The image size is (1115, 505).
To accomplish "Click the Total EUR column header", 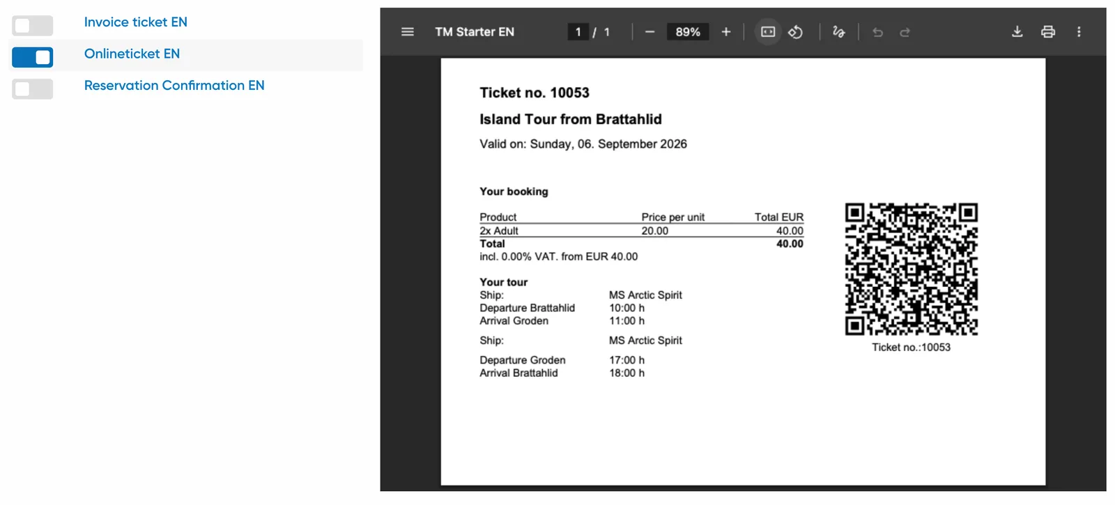I will point(779,217).
